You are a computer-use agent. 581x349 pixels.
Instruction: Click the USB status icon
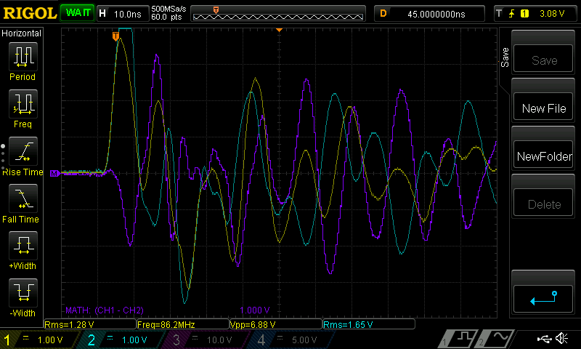pyautogui.click(x=544, y=338)
